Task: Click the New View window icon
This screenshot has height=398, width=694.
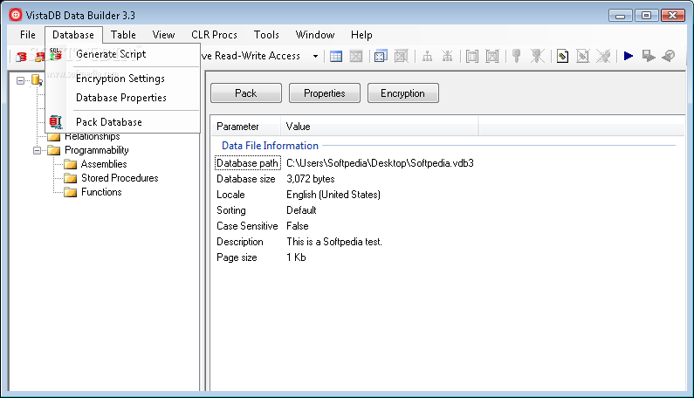Action: coord(381,56)
